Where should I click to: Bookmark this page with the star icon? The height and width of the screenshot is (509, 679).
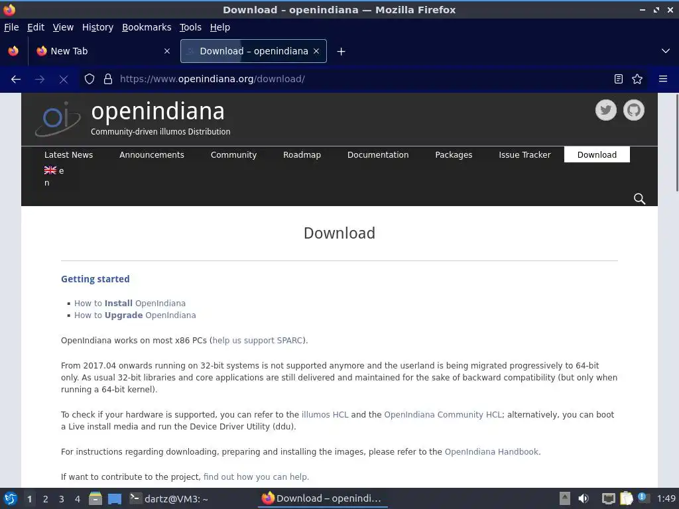click(637, 79)
